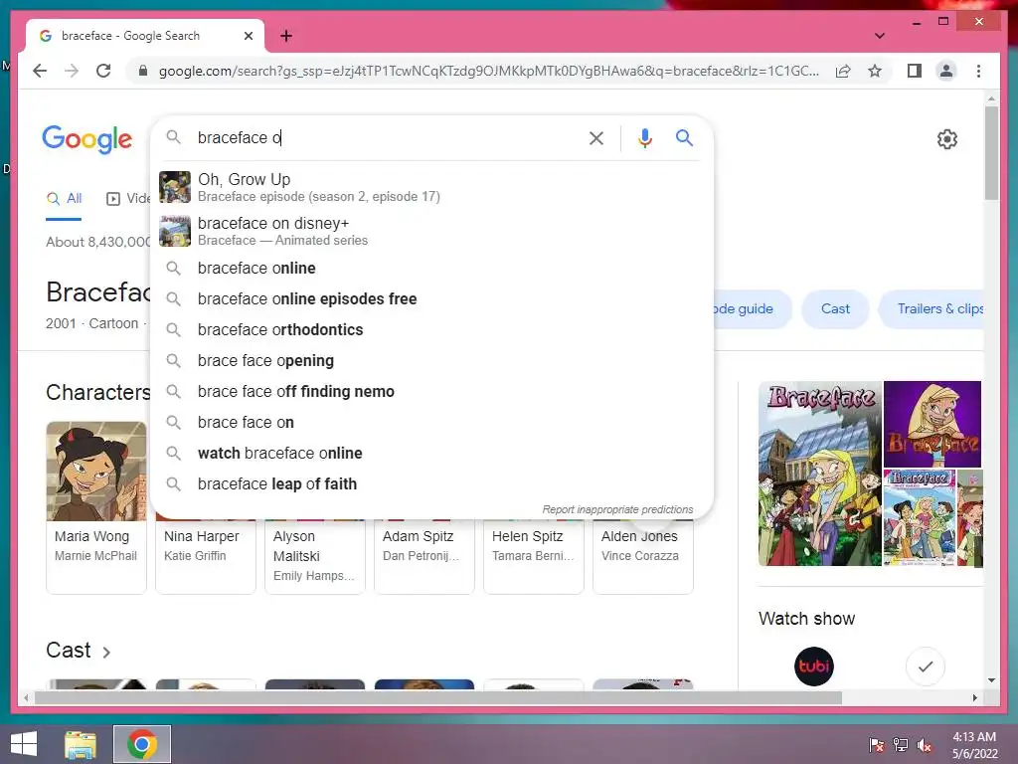Select brace face opening suggestion

pyautogui.click(x=431, y=360)
